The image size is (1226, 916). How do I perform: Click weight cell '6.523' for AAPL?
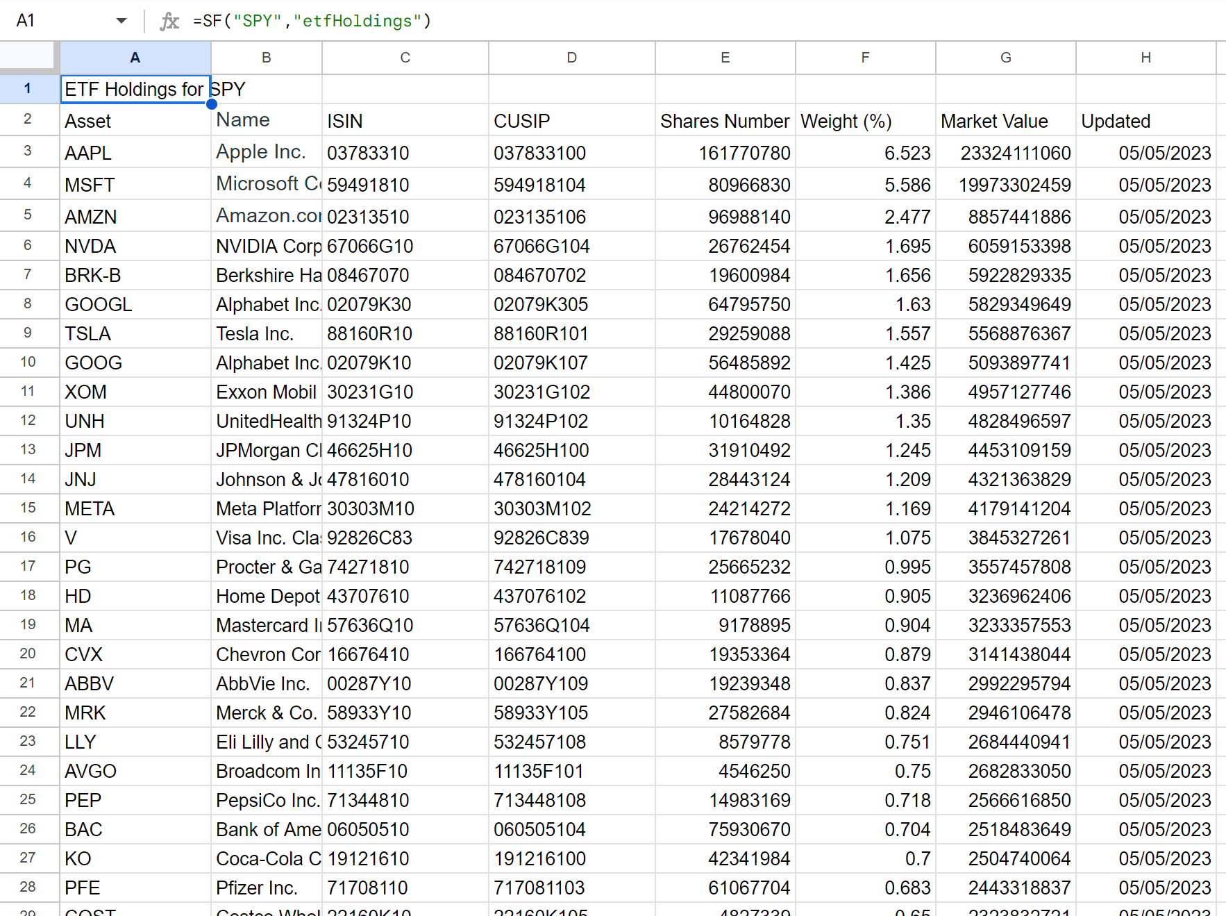coord(866,152)
